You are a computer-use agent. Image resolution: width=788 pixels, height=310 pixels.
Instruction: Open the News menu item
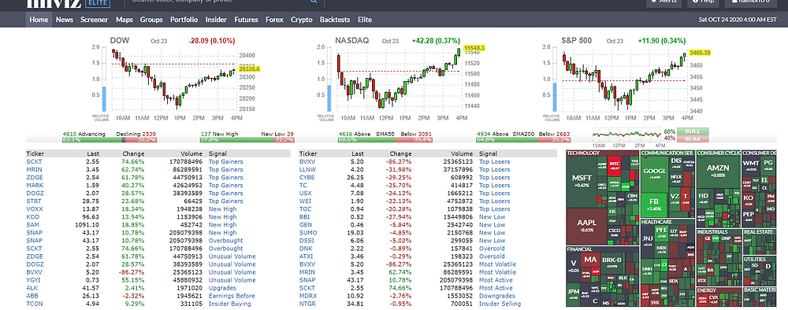(65, 20)
